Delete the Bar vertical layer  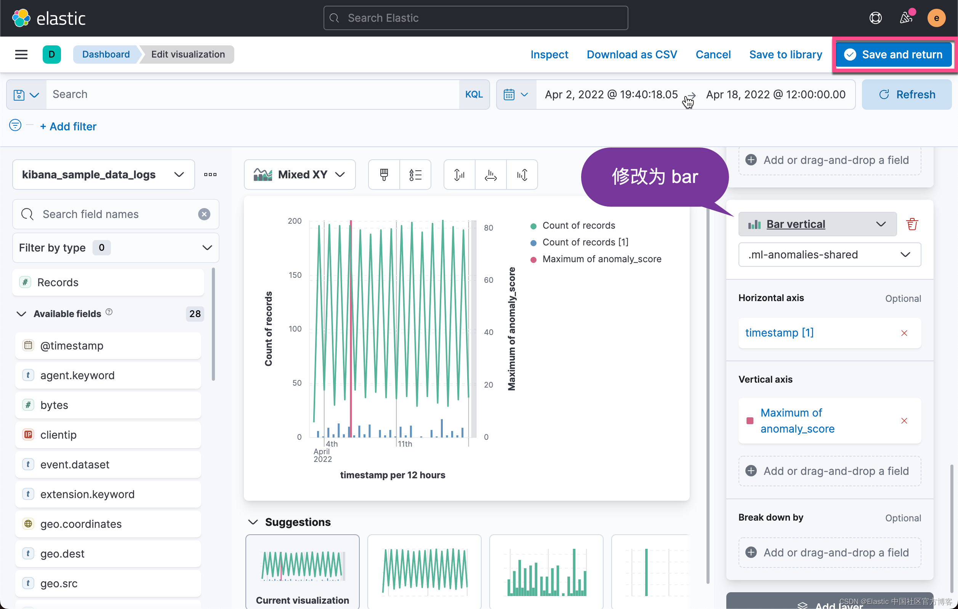912,224
